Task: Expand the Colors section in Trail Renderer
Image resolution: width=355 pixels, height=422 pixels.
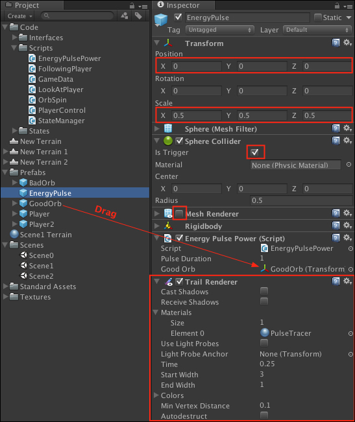Action: click(156, 395)
